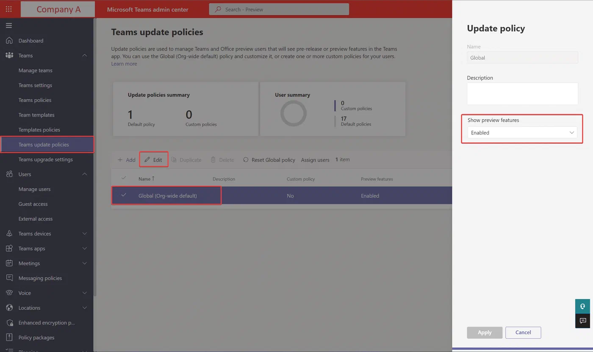Image resolution: width=593 pixels, height=352 pixels.
Task: Open the Show preview features dropdown
Action: [522, 132]
